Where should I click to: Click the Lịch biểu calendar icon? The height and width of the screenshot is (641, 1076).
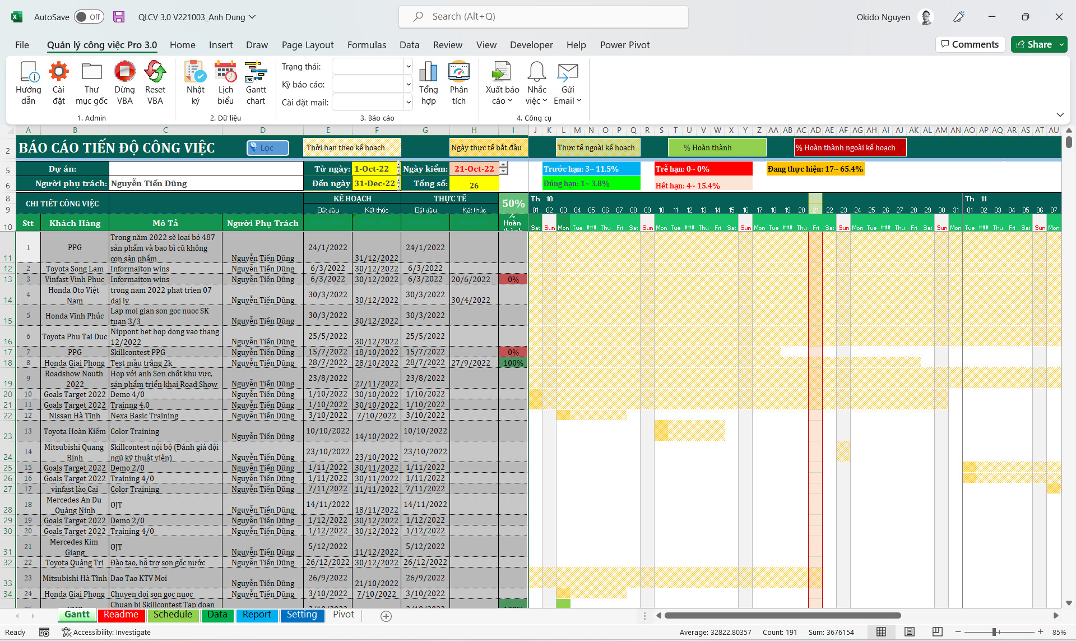[x=225, y=82]
